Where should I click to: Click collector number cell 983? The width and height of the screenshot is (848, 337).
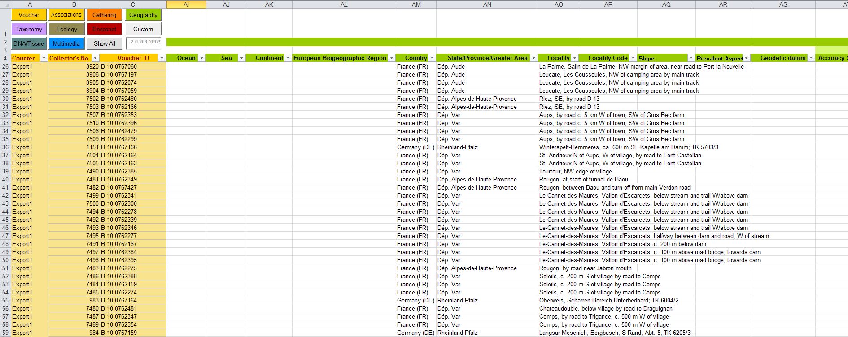click(x=74, y=300)
